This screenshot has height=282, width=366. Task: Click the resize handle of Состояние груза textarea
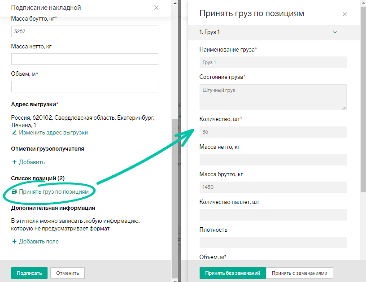[344, 108]
